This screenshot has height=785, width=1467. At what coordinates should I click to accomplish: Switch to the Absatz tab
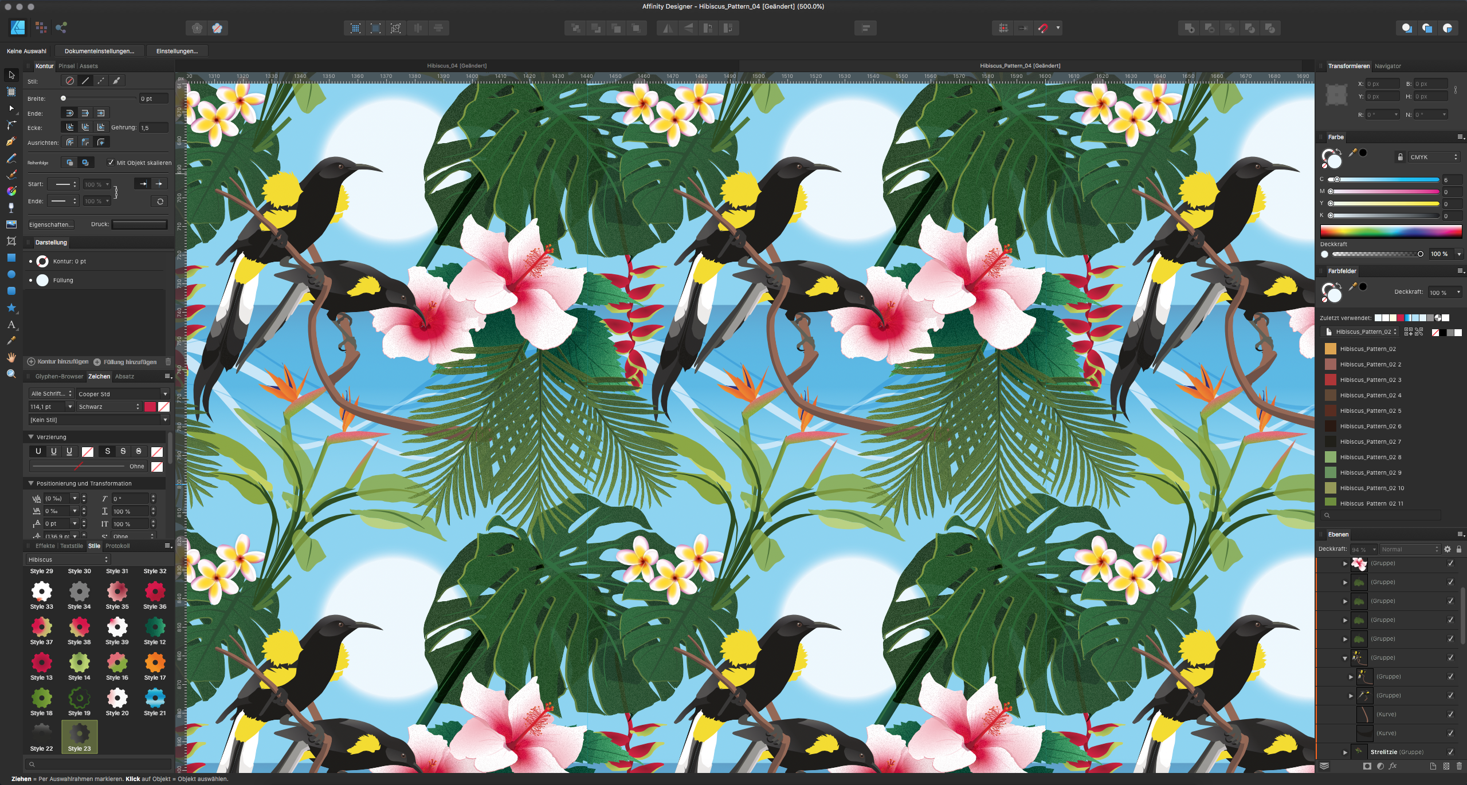124,376
